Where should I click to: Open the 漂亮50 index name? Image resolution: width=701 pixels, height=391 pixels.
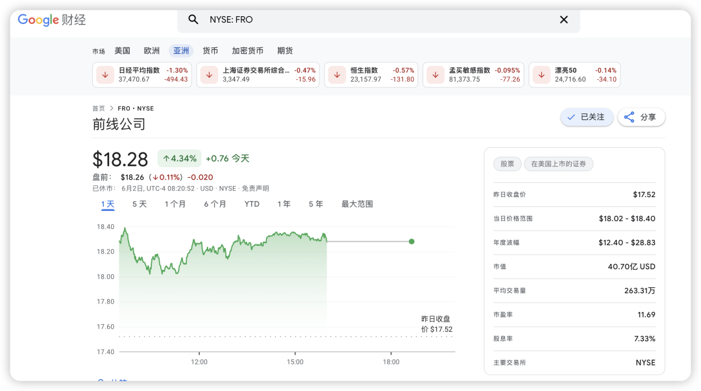click(x=565, y=70)
